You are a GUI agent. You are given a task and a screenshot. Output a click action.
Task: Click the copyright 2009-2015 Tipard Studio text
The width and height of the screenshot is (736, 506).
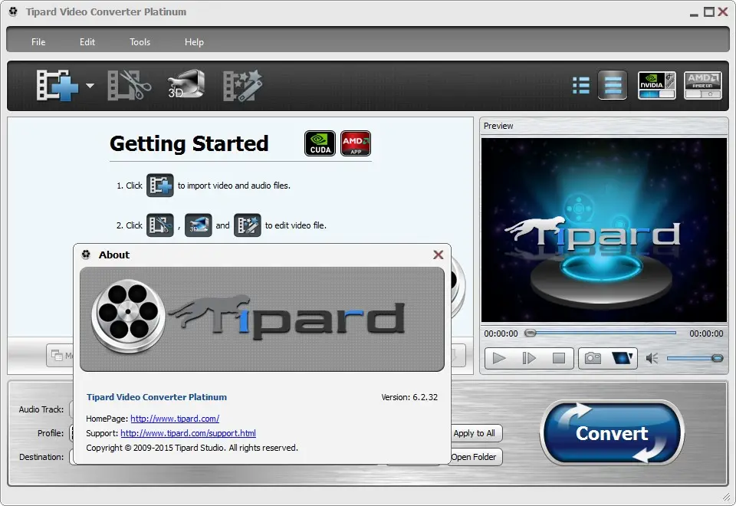point(192,448)
